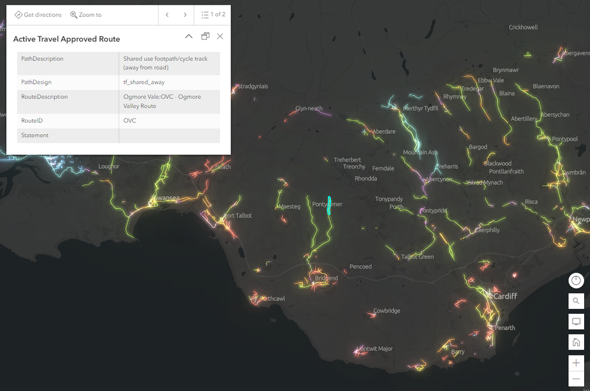Click the Caerphilly map label
The width and height of the screenshot is (590, 391).
pyautogui.click(x=487, y=230)
